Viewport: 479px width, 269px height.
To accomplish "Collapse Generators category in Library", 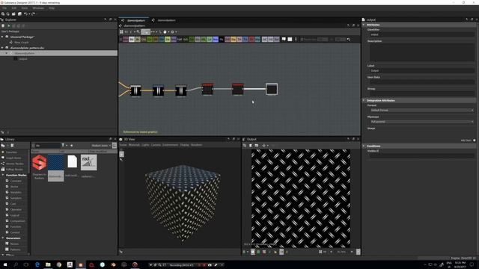I will (x=3, y=238).
